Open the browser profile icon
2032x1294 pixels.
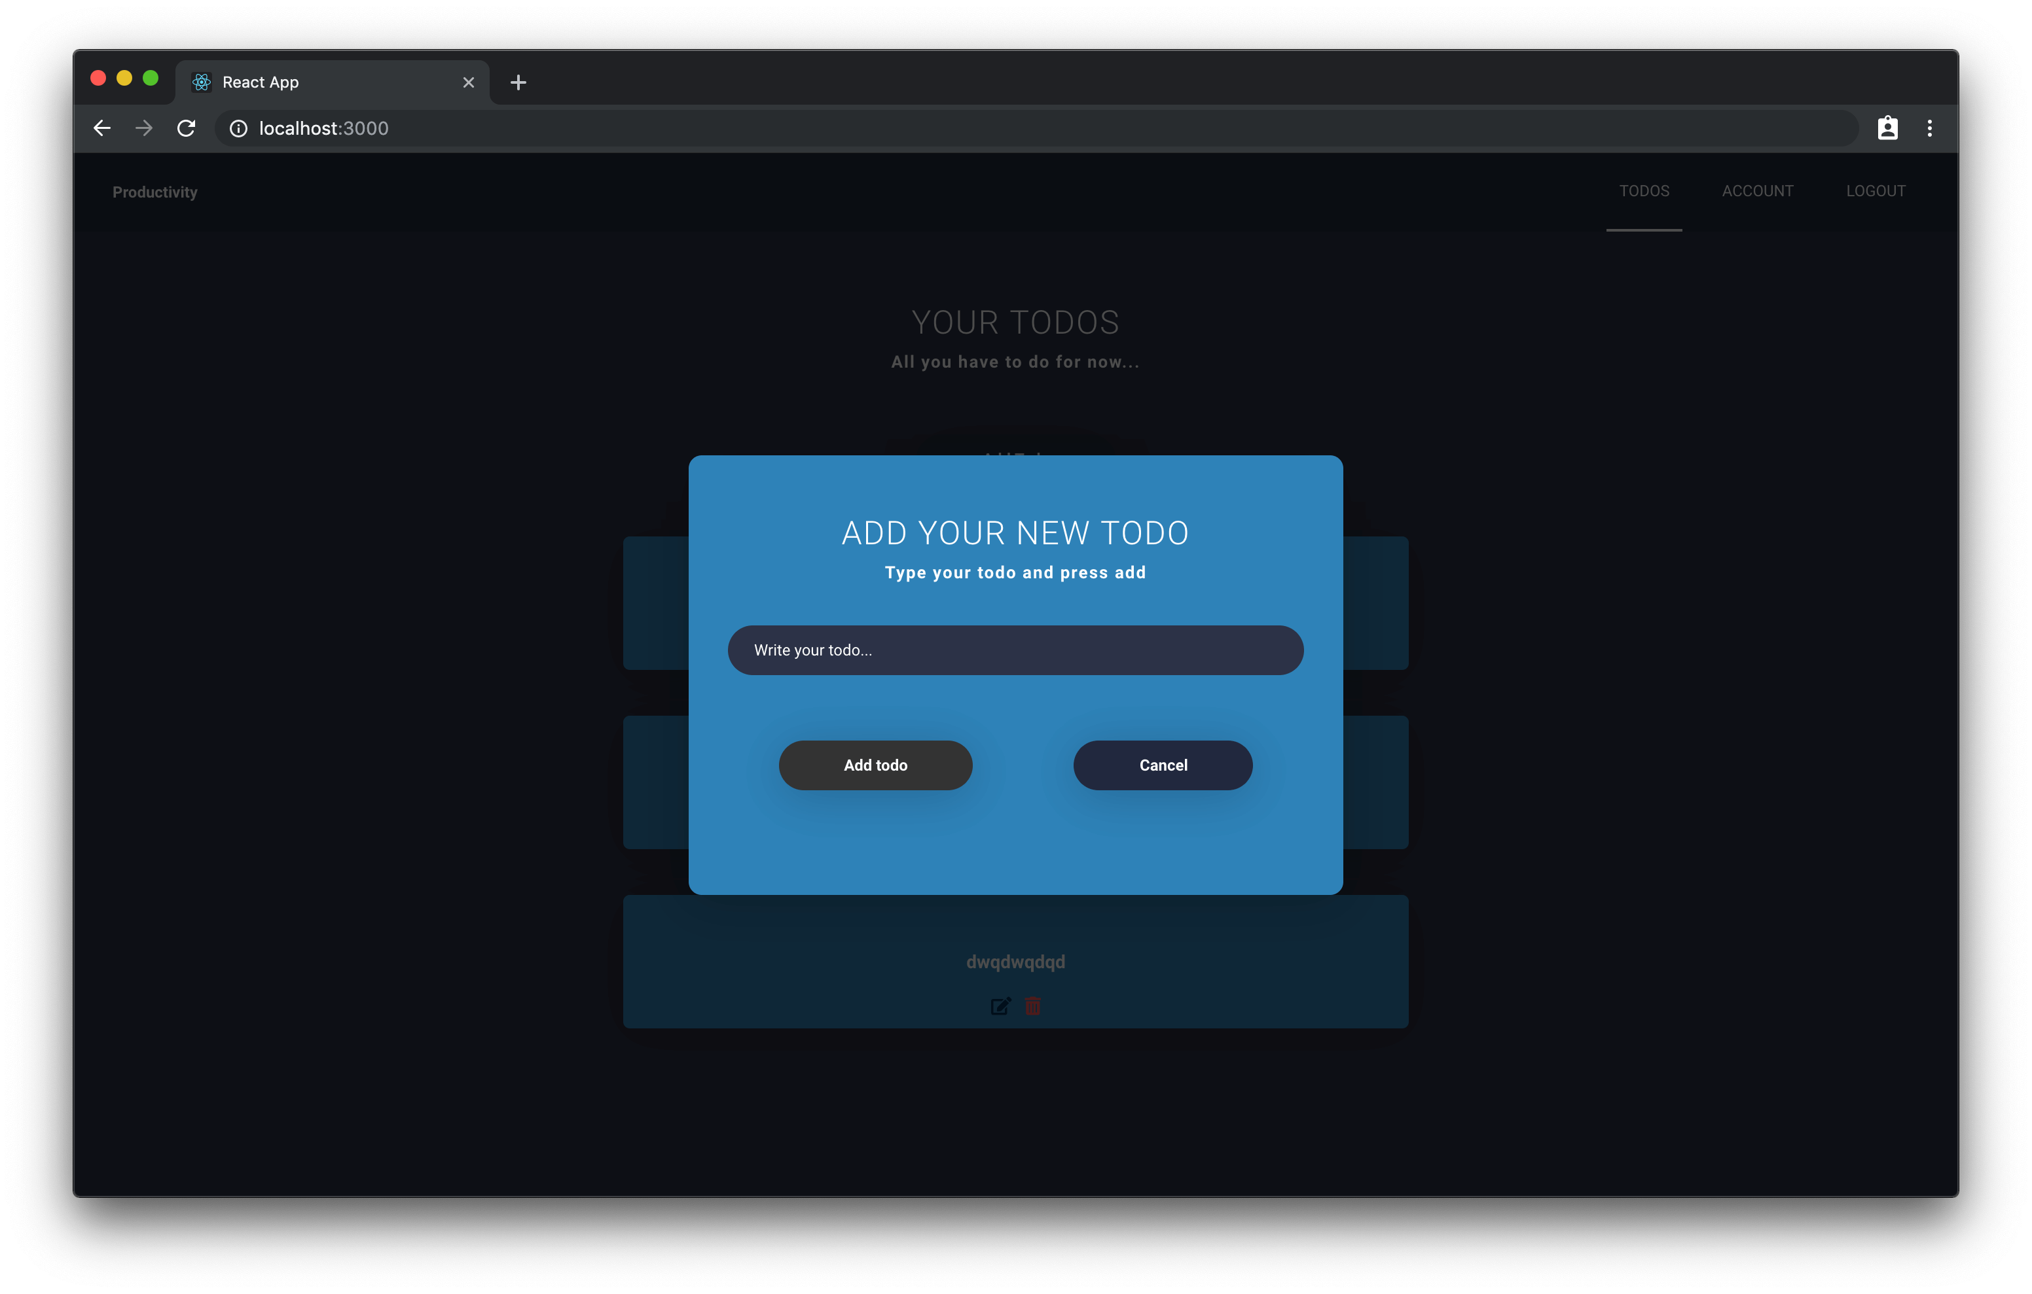(1887, 128)
